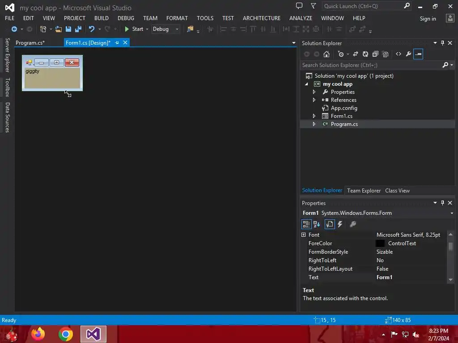Open the TOOLS menu

205,18
